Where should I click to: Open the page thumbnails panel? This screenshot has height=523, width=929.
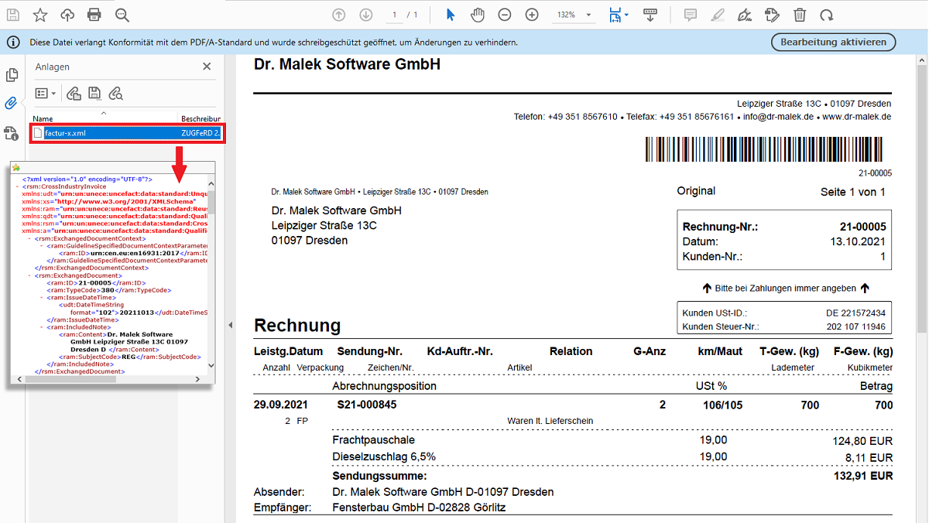point(12,74)
